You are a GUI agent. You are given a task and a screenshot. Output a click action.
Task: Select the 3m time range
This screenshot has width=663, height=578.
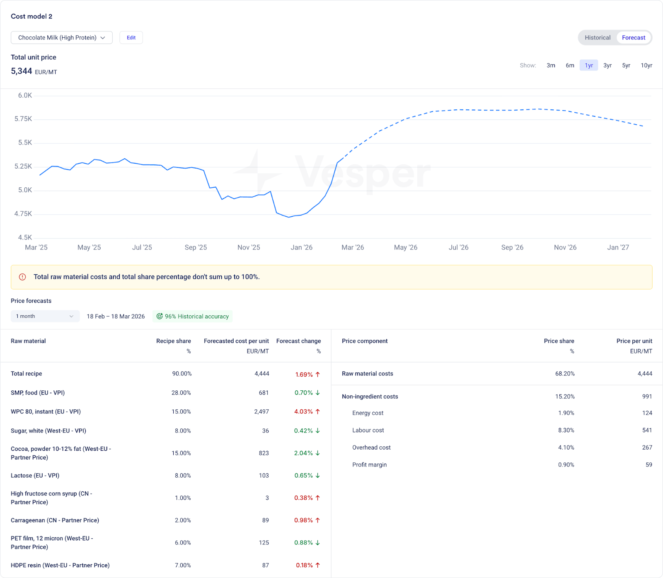pos(551,65)
